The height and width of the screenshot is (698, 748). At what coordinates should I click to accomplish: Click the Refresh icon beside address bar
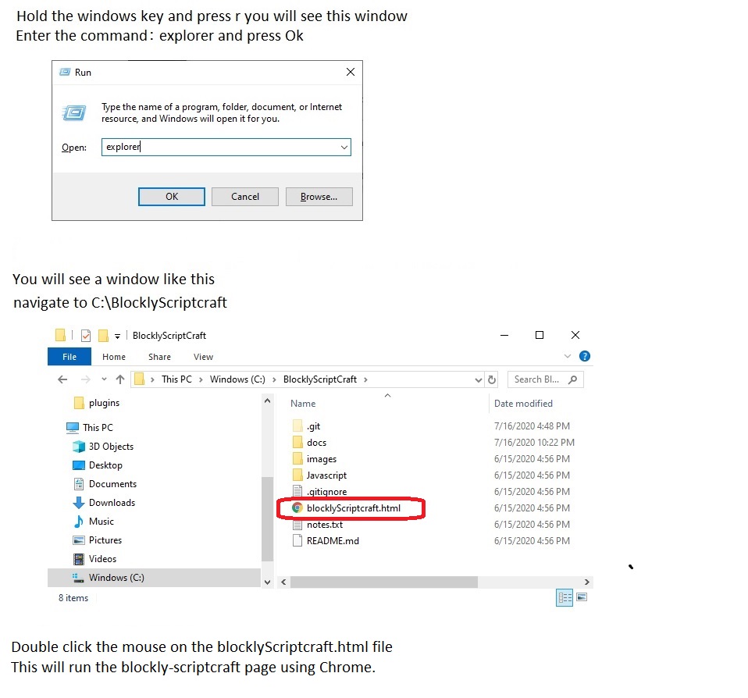492,379
